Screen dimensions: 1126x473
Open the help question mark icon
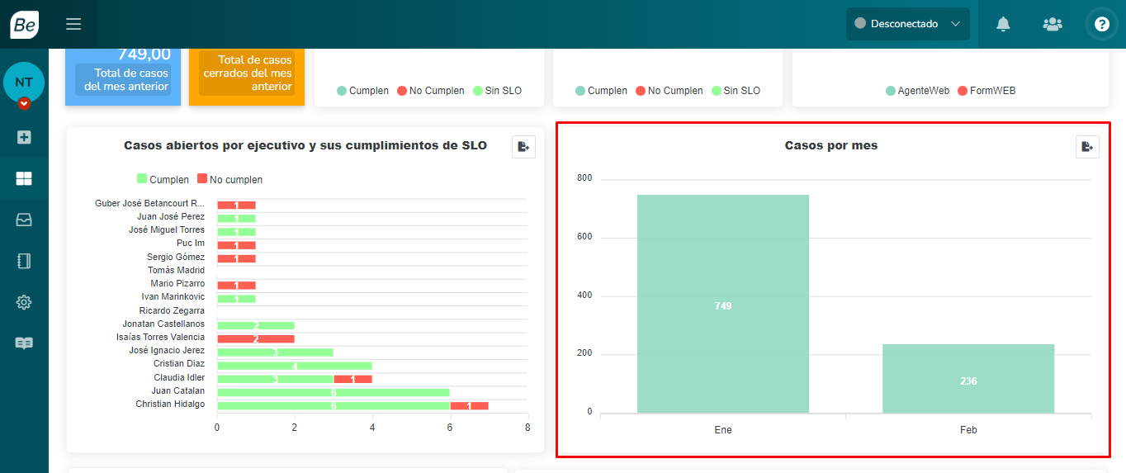point(1102,24)
